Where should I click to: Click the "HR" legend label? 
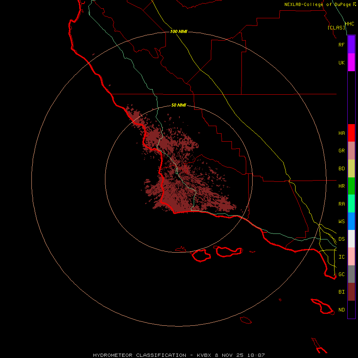click(x=341, y=186)
